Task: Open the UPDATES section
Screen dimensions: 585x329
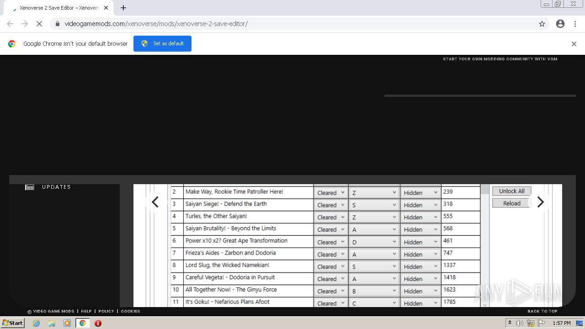Action: click(56, 187)
